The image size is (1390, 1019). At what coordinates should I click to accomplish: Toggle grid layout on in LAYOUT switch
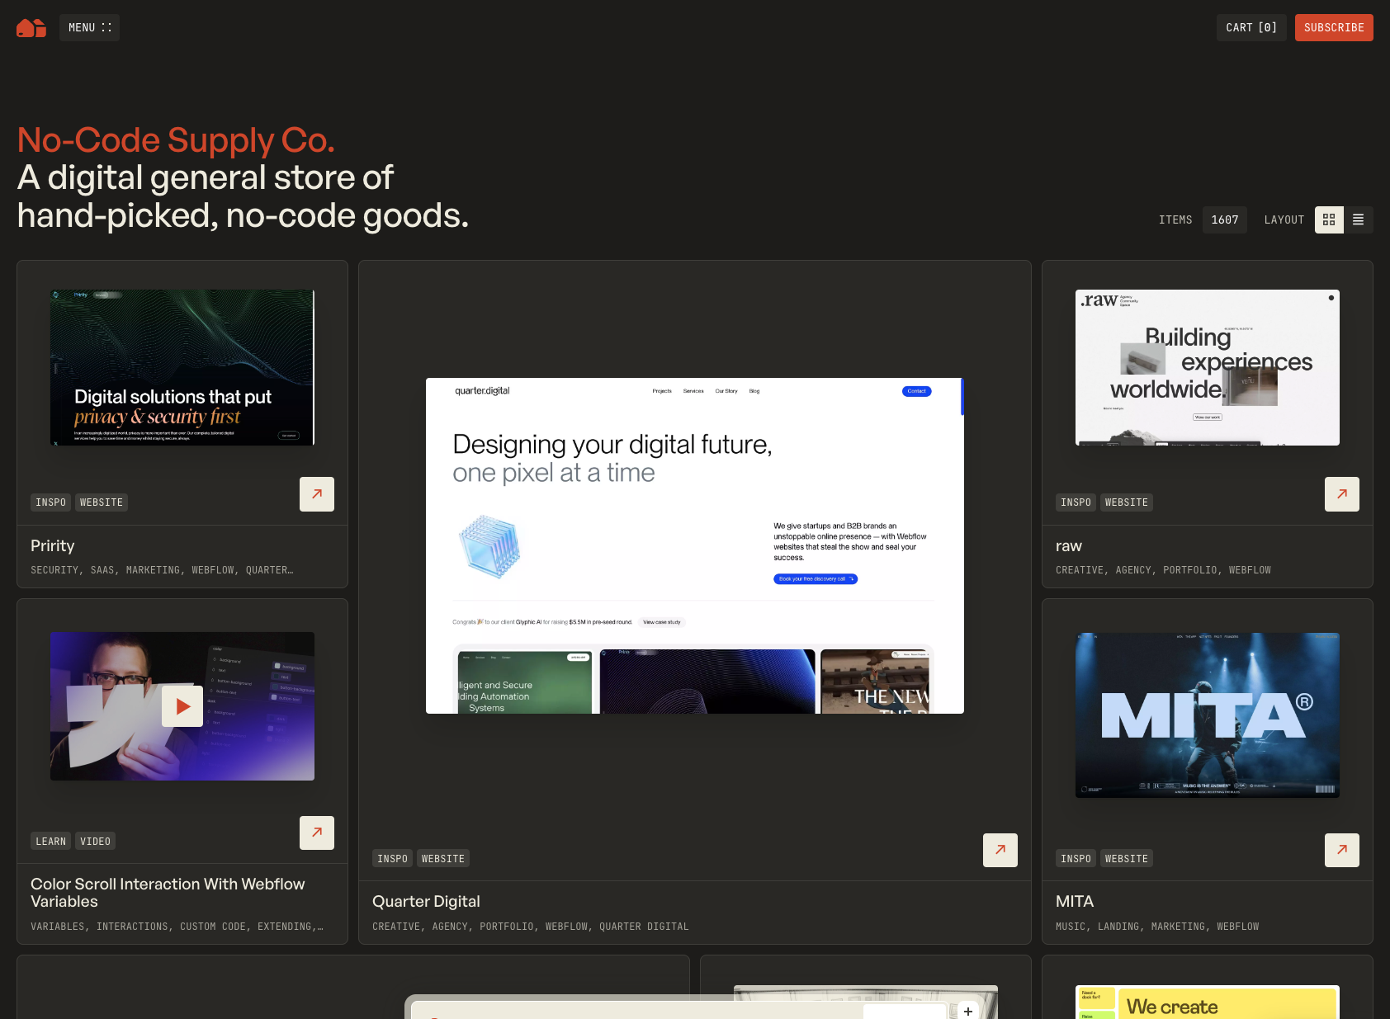tap(1329, 219)
